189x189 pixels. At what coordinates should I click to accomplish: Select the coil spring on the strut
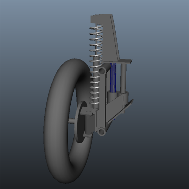tap(96, 64)
